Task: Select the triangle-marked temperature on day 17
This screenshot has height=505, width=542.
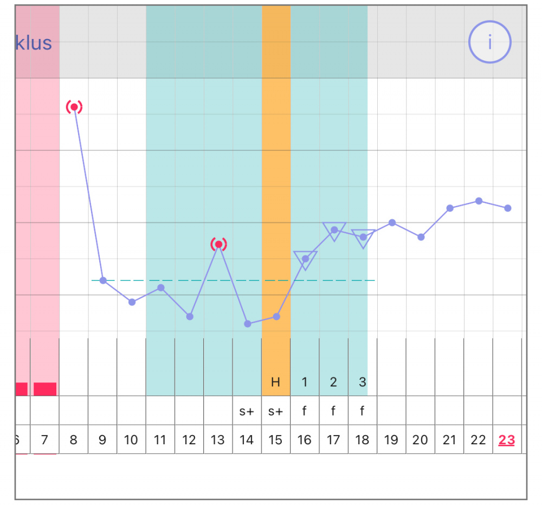Action: (x=334, y=230)
